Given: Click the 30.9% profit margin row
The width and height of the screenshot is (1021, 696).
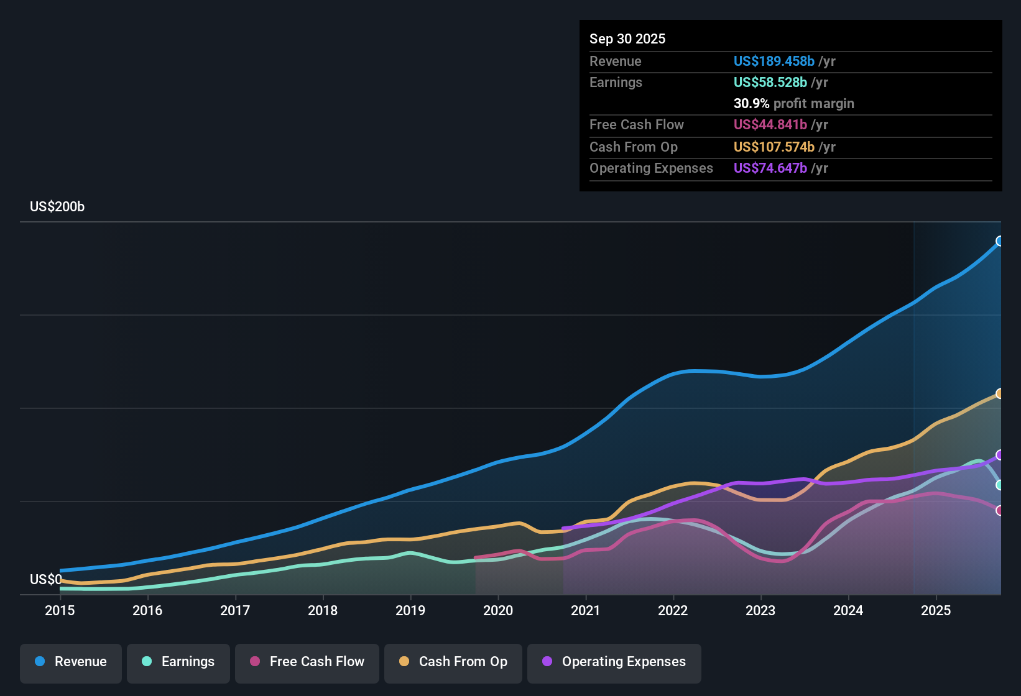Looking at the screenshot, I should (x=794, y=104).
